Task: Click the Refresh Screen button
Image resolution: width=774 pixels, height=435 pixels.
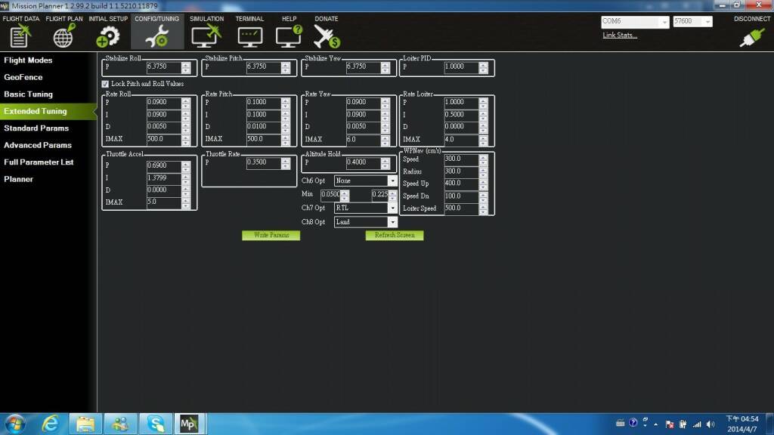Action: point(395,236)
